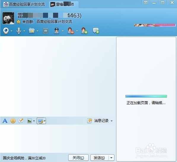Open the emoji smiley picker
The height and width of the screenshot is (162, 177).
pyautogui.click(x=13, y=121)
